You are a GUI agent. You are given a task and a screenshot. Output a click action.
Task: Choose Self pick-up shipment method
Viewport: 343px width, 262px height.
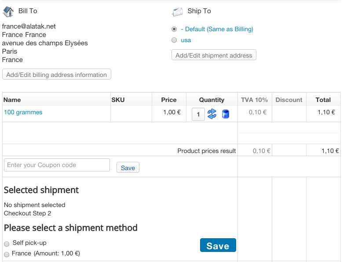tap(7, 244)
